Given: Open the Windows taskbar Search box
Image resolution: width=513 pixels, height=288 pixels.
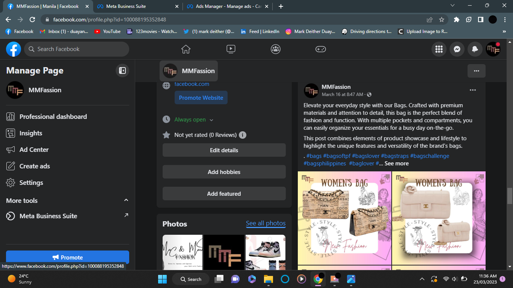Looking at the screenshot, I should (x=191, y=279).
